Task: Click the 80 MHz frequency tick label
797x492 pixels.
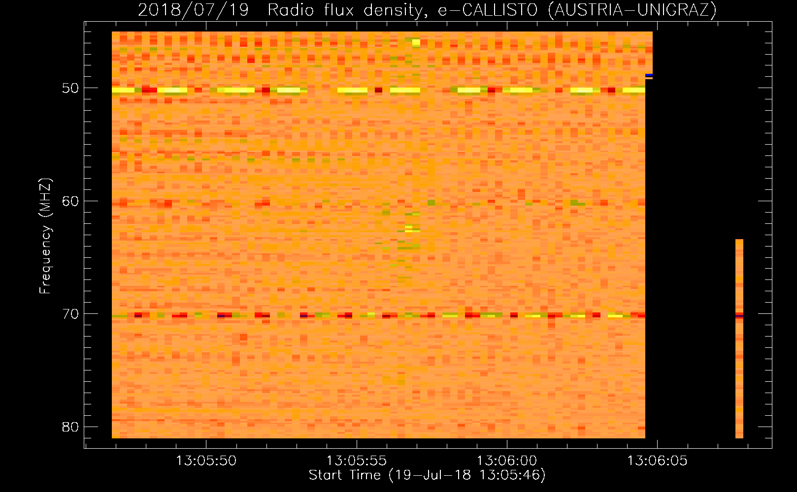Action: click(71, 427)
